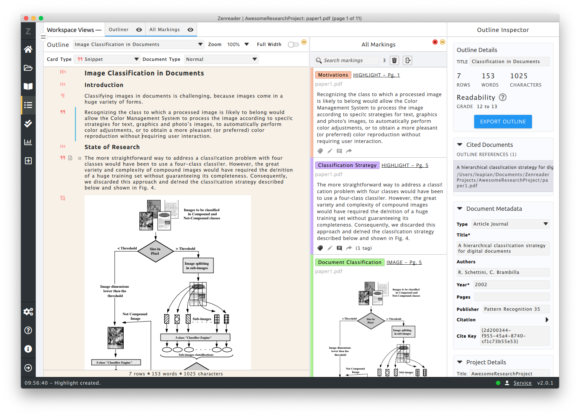Toggle Outliner view visibility eye
The image size is (580, 416).
[x=139, y=30]
